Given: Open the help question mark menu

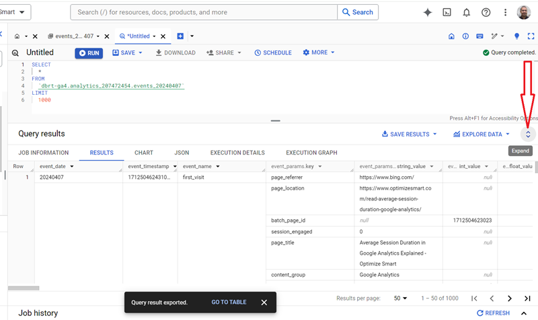Looking at the screenshot, I should (486, 12).
